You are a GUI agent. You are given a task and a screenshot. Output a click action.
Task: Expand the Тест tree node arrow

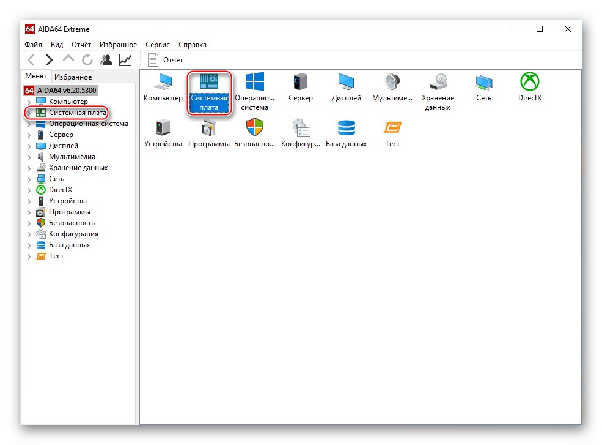point(29,256)
